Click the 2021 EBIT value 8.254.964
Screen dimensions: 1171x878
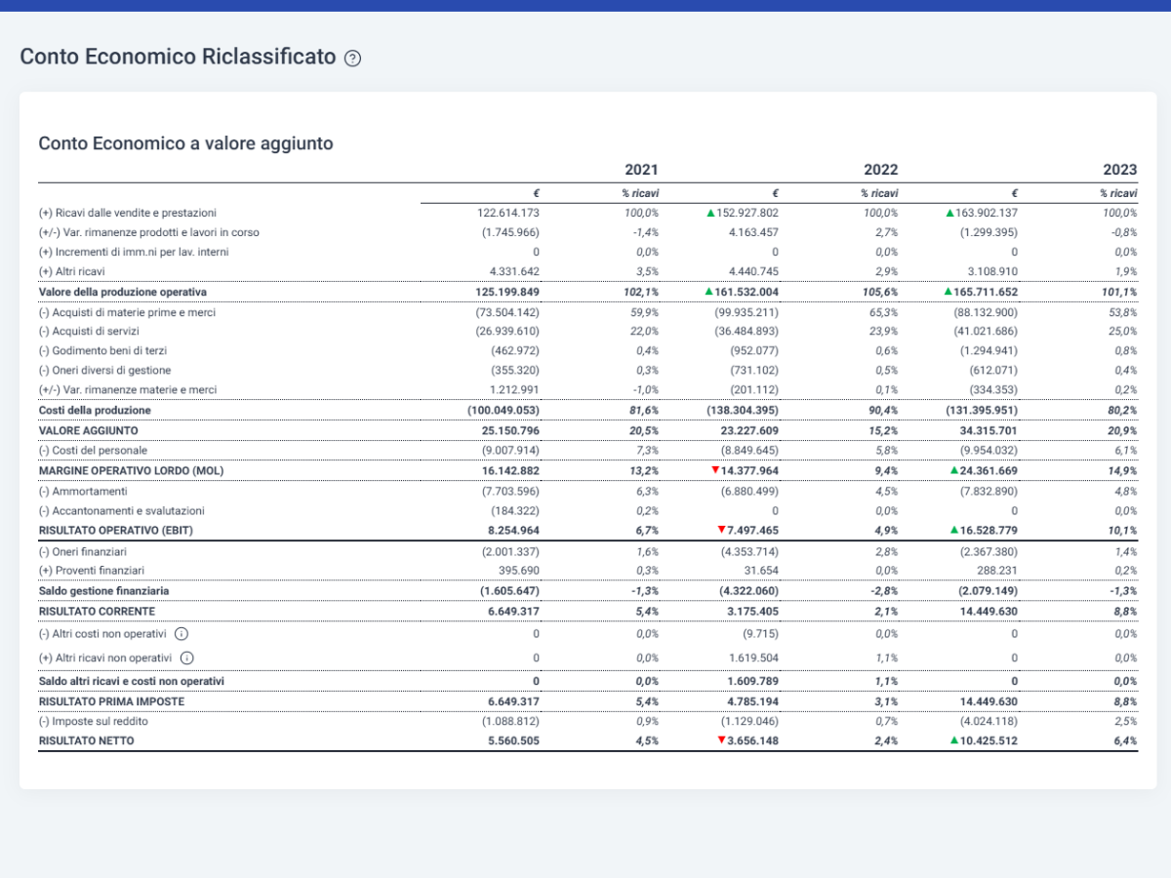pos(513,530)
